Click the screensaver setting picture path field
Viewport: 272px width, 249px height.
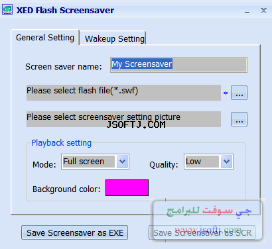click(x=123, y=119)
